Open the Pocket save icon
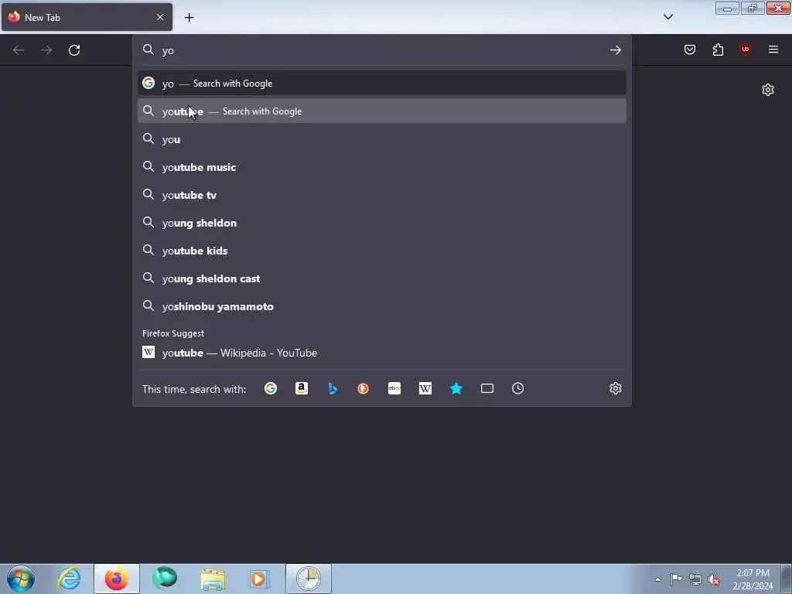Screen dimensions: 792x594 [x=690, y=49]
